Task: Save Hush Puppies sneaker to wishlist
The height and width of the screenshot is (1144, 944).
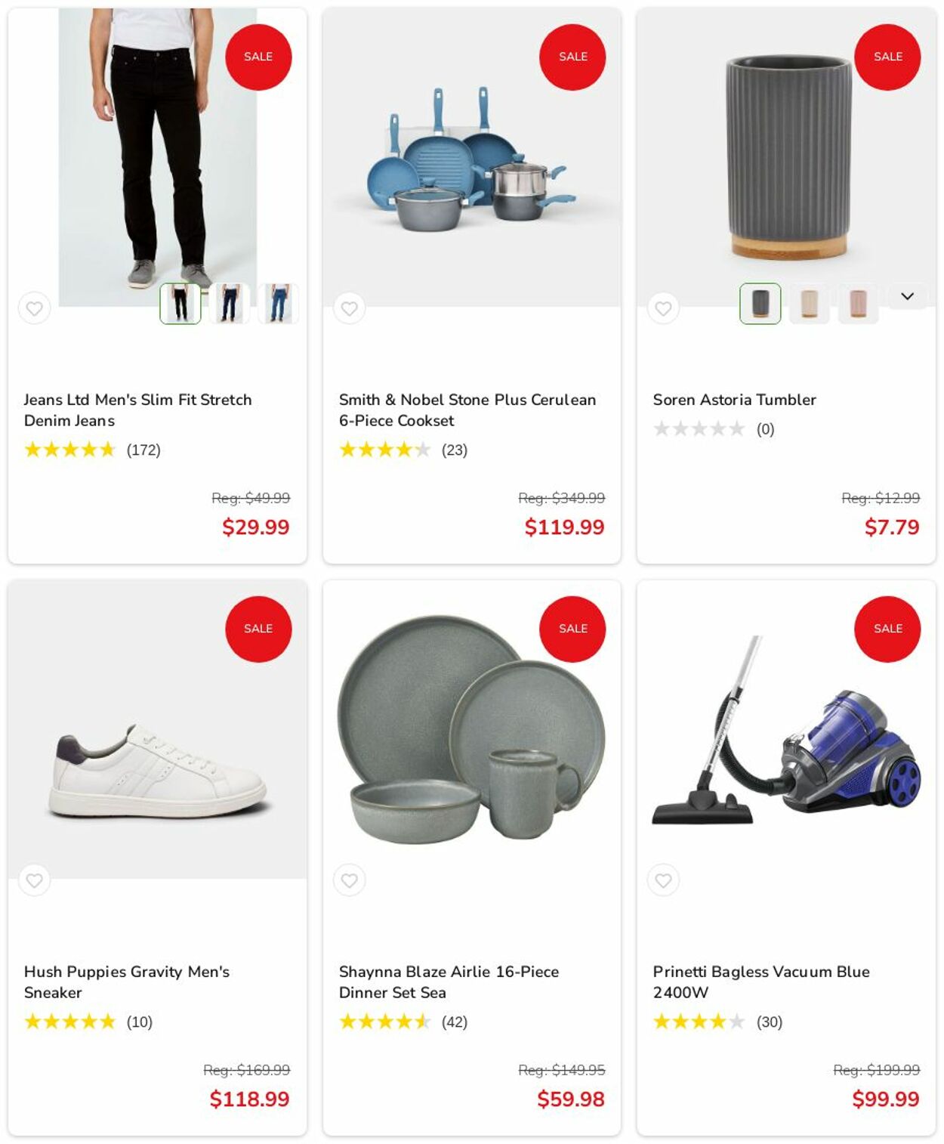Action: [x=34, y=880]
